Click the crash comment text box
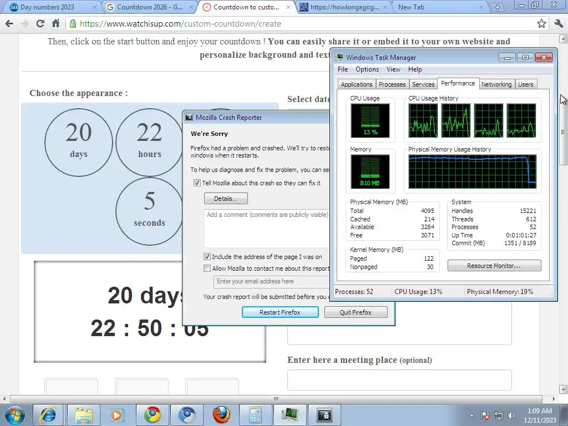Image resolution: width=568 pixels, height=426 pixels. click(x=267, y=228)
